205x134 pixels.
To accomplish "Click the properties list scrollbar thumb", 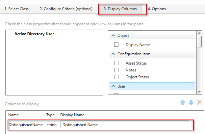I will point(199,41).
